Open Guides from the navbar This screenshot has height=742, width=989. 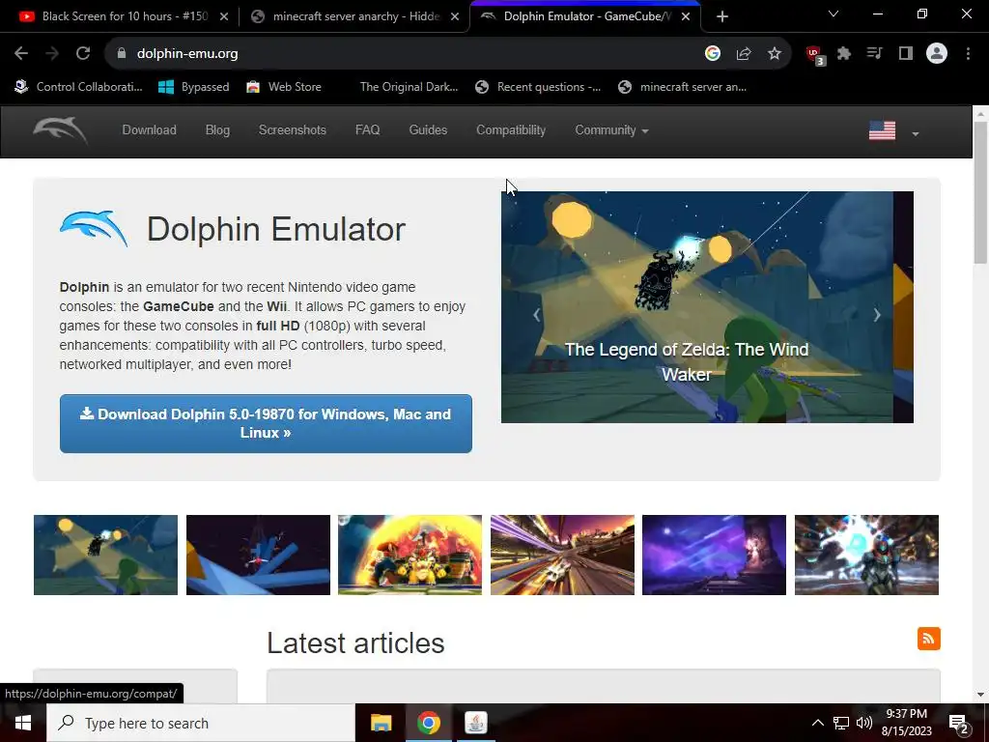tap(428, 130)
